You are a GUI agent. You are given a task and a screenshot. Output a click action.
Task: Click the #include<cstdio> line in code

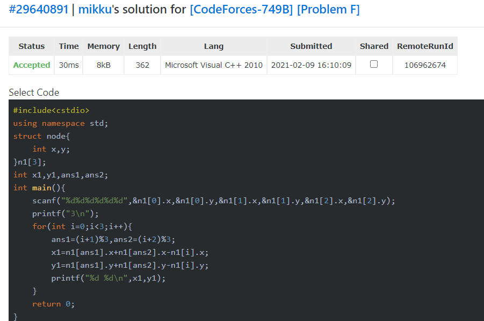coord(51,110)
